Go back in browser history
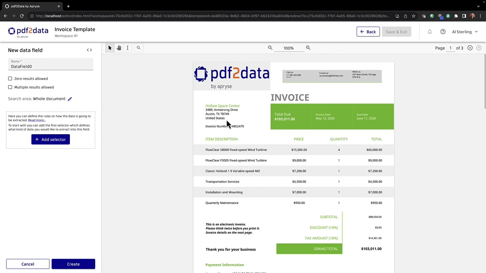486x273 pixels. [5, 16]
